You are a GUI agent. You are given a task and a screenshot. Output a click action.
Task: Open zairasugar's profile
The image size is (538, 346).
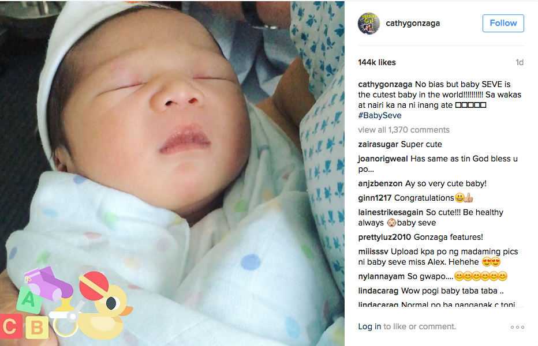coord(378,144)
